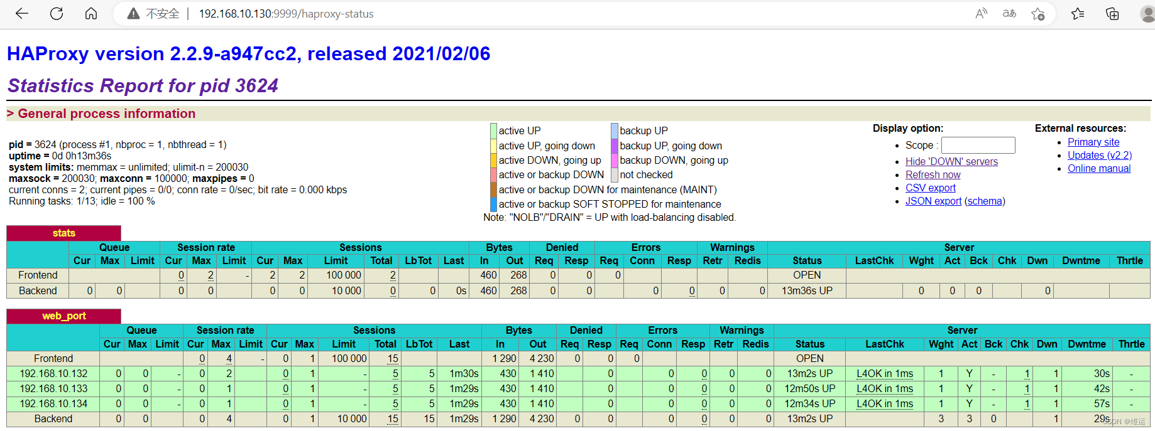Viewport: 1155px width, 431px height.
Task: Open the read aloud icon
Action: pos(981,13)
